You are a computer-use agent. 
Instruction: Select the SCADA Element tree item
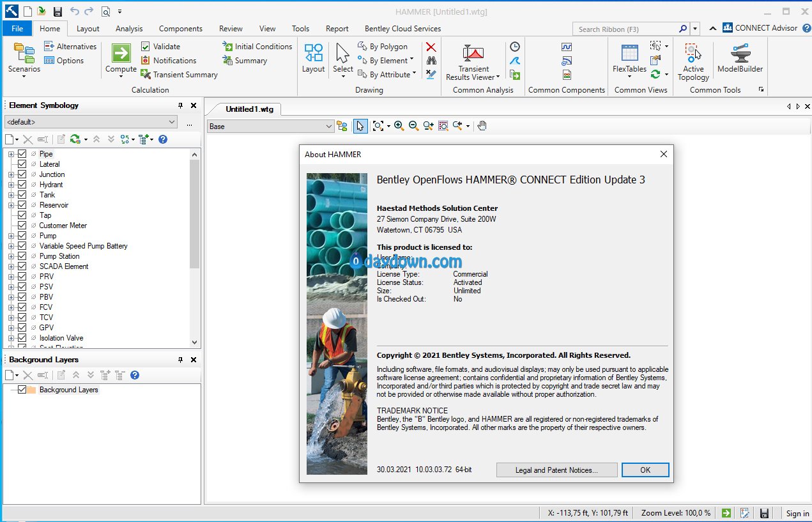(64, 266)
